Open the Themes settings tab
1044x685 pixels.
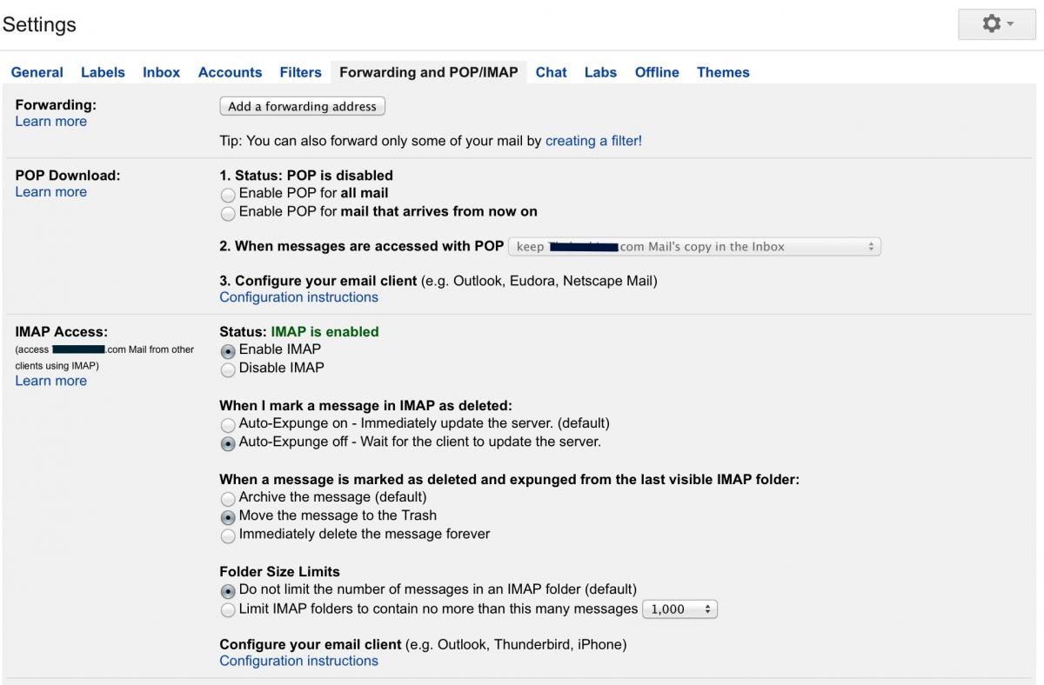[723, 72]
